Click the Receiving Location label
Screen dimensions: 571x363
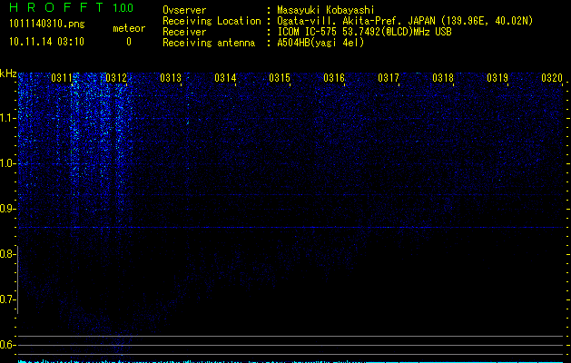pyautogui.click(x=212, y=21)
